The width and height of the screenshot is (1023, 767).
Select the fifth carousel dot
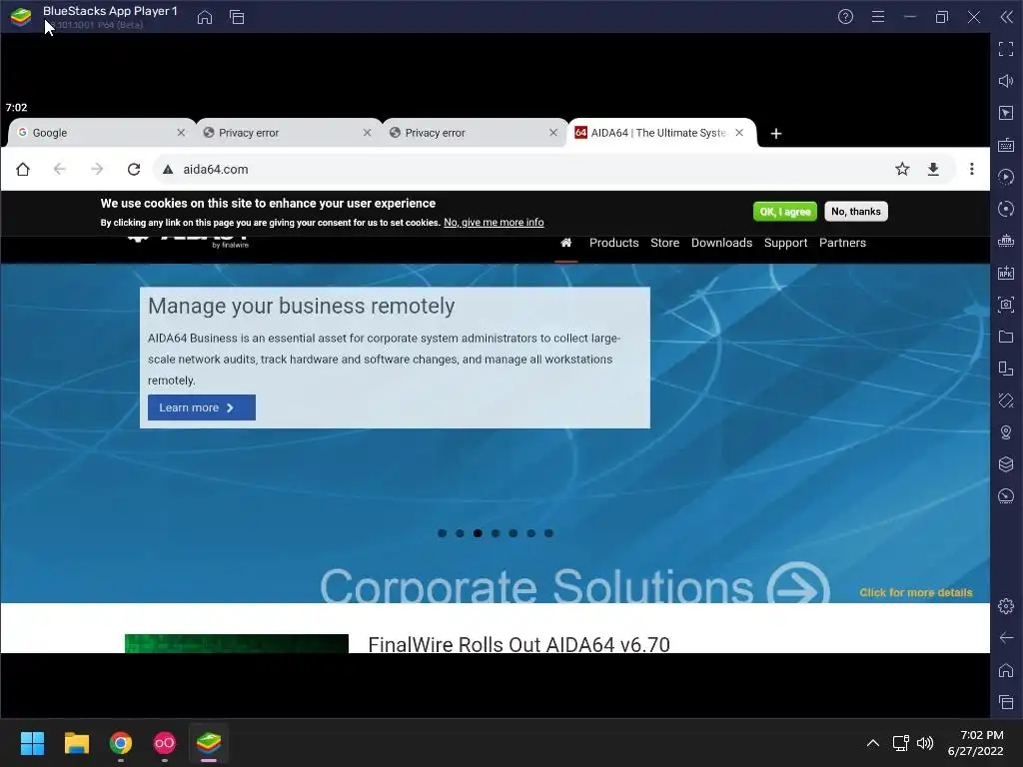(513, 533)
